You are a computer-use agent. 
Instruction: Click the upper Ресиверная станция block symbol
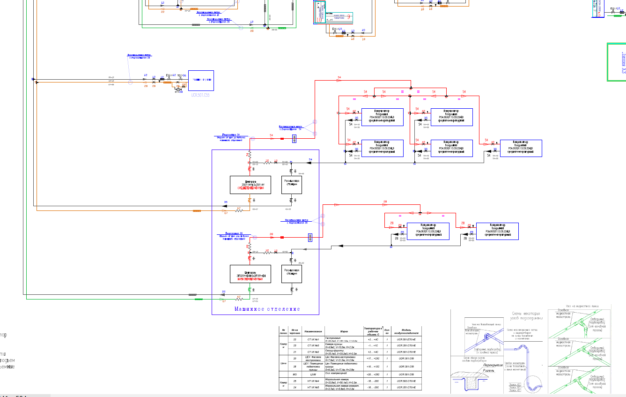[x=292, y=184]
